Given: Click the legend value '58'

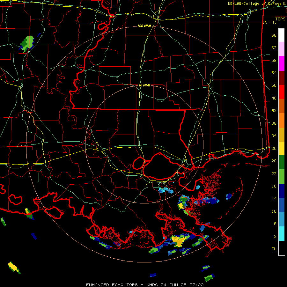Looking at the screenshot, I should pos(274,60).
